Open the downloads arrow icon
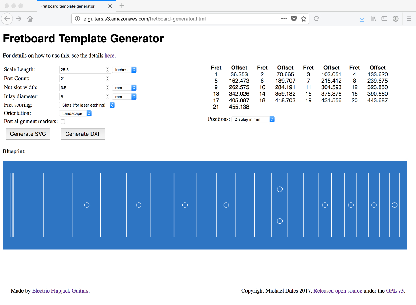416x305 pixels. click(x=362, y=19)
